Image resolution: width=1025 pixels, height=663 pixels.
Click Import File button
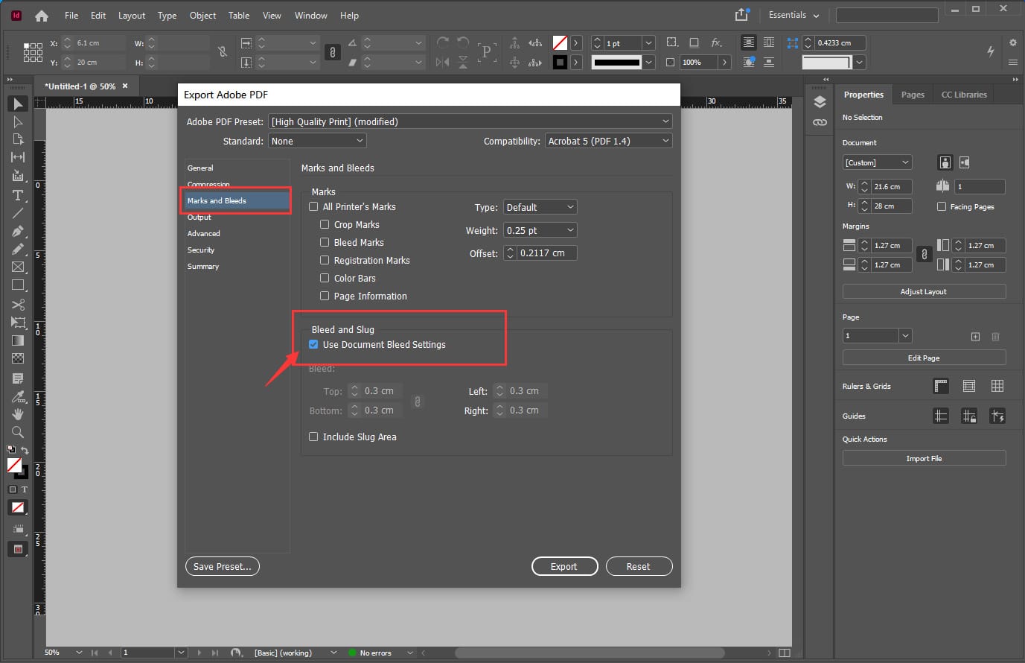click(924, 458)
